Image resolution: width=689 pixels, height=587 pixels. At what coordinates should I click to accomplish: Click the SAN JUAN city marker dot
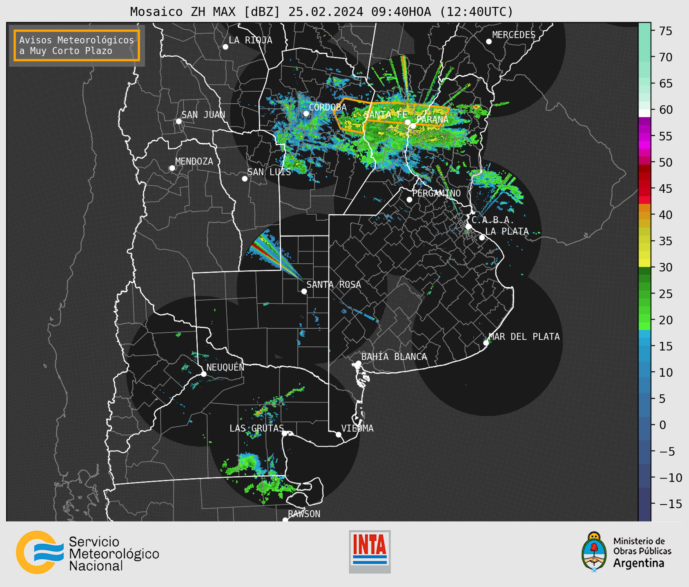[178, 121]
